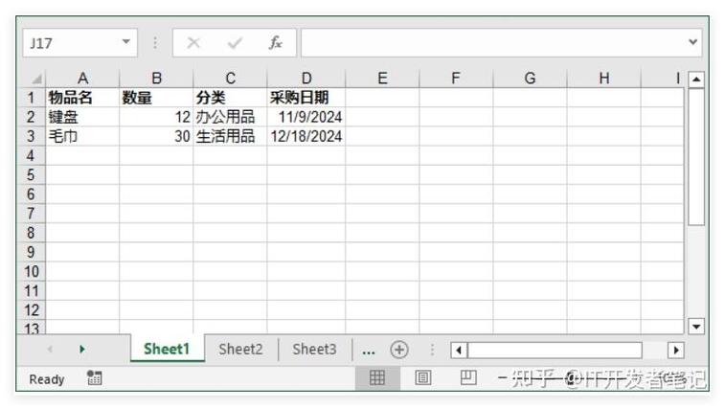
Task: Select column C header
Action: click(x=230, y=79)
